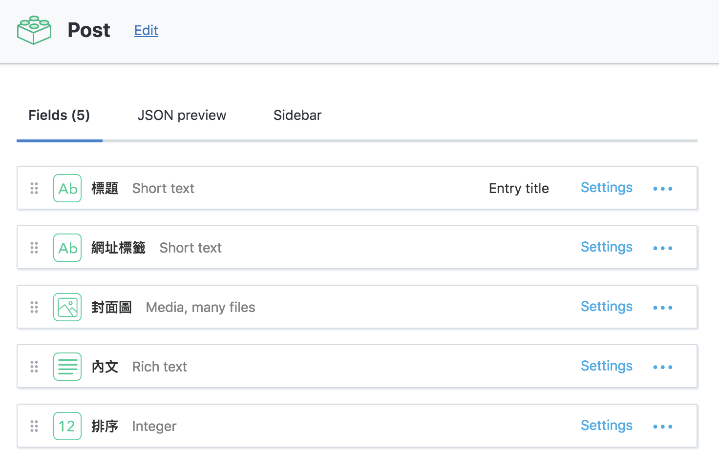Click the Integer icon for 排序
This screenshot has width=719, height=469.
click(x=67, y=426)
